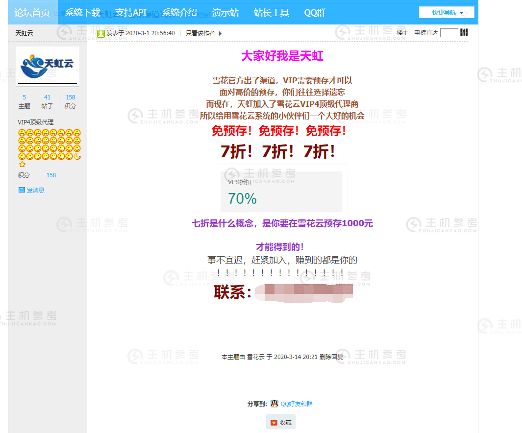The image size is (522, 433).
Task: Open the 天虹云 username link
Action: tap(24, 33)
